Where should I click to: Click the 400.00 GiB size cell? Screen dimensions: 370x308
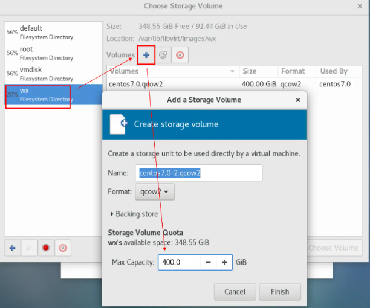pyautogui.click(x=259, y=84)
